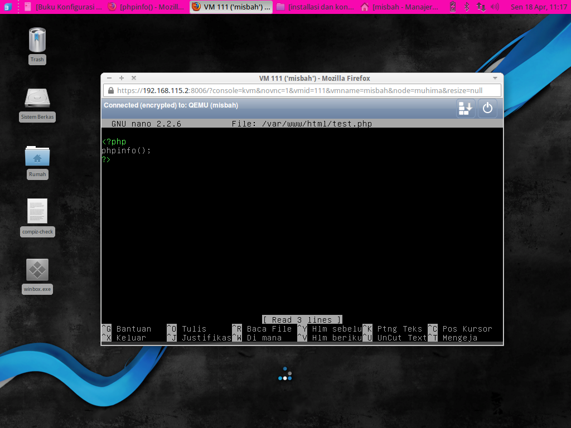Click the volume speaker tray icon

495,7
